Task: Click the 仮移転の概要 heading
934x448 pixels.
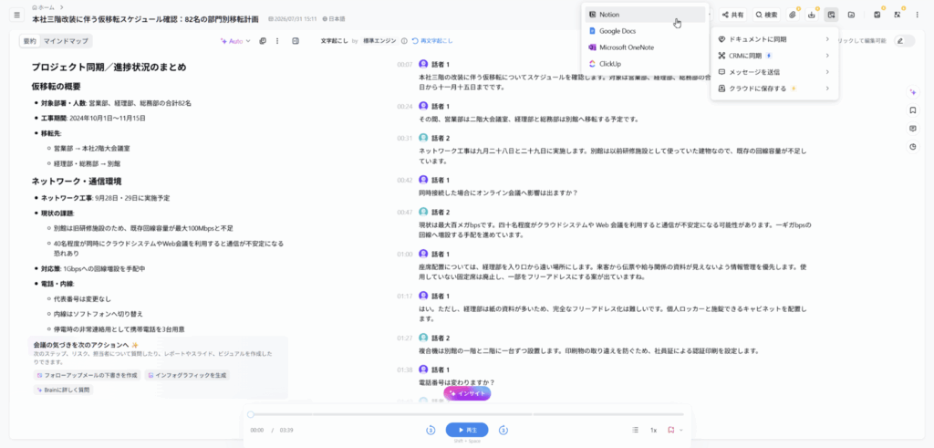Action: (x=56, y=87)
